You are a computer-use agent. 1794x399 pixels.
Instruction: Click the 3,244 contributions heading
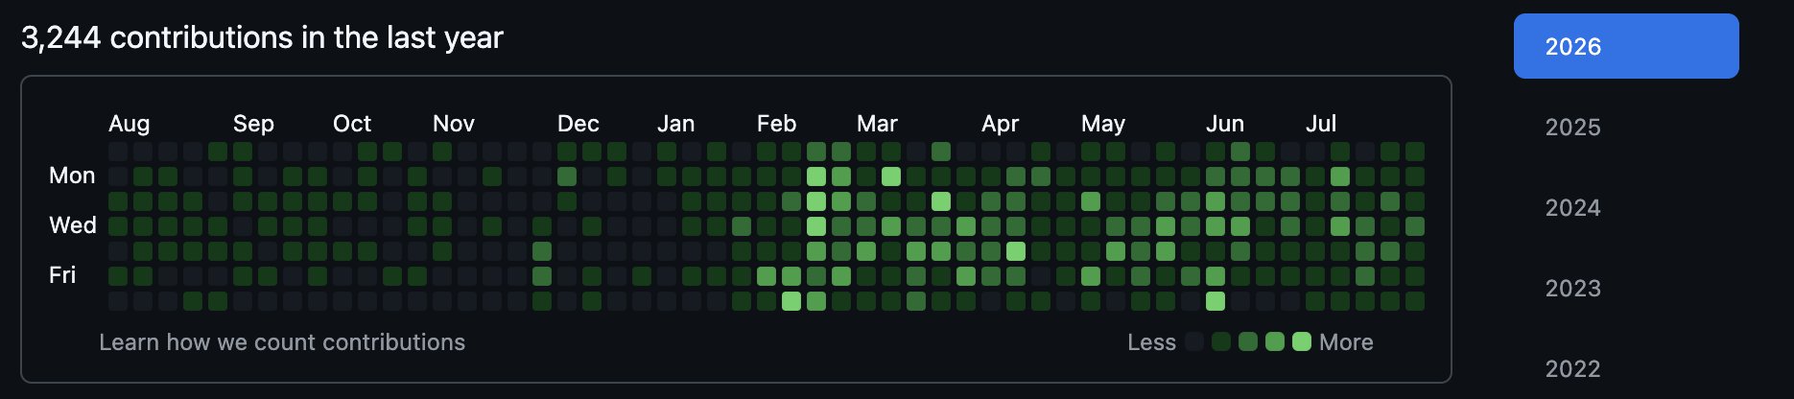click(x=262, y=37)
